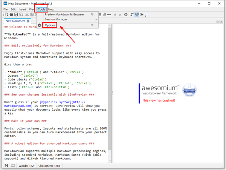Click the Open file folder icon
The image size is (226, 170).
click(x=11, y=15)
